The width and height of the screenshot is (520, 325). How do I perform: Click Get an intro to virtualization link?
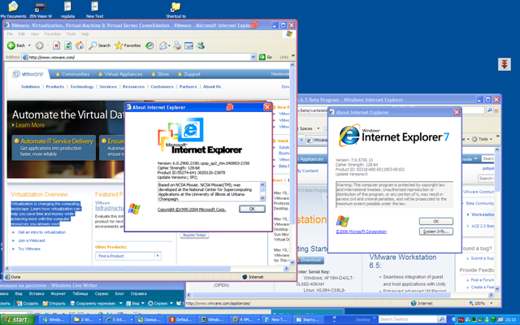pyautogui.click(x=41, y=232)
